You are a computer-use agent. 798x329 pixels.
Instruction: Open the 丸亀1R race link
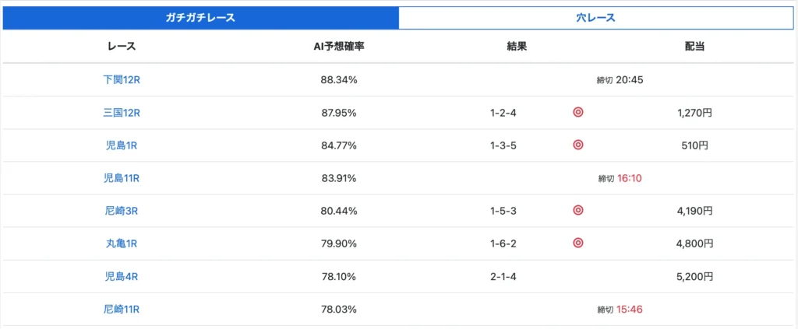click(121, 243)
